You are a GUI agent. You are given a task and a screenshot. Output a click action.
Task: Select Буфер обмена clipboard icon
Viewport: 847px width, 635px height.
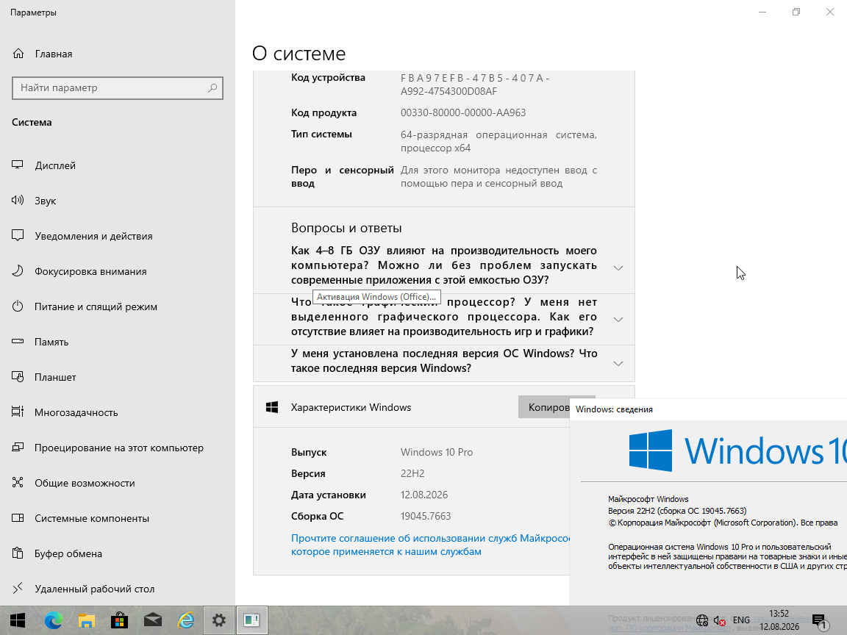pos(18,553)
